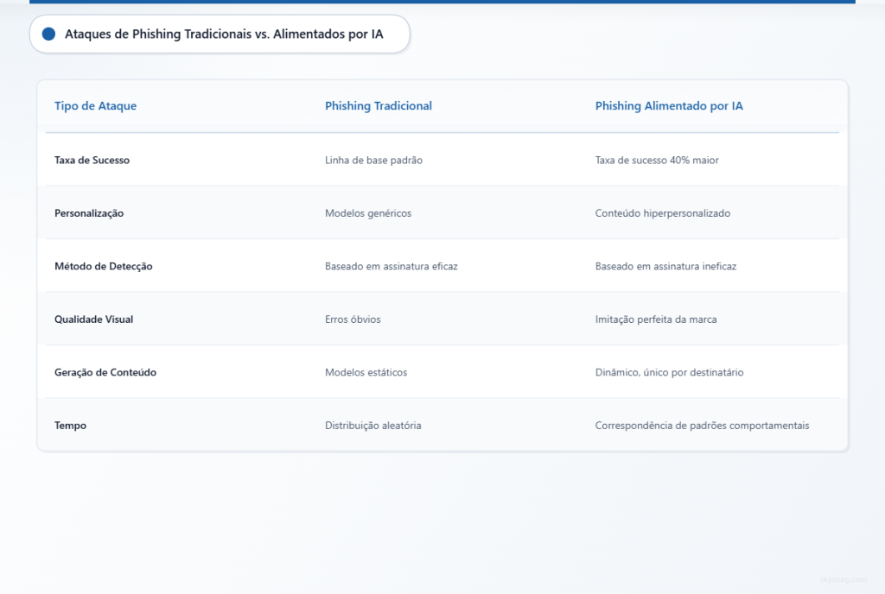Click the 'Linha de base padrão' cell
885x594 pixels.
(373, 160)
